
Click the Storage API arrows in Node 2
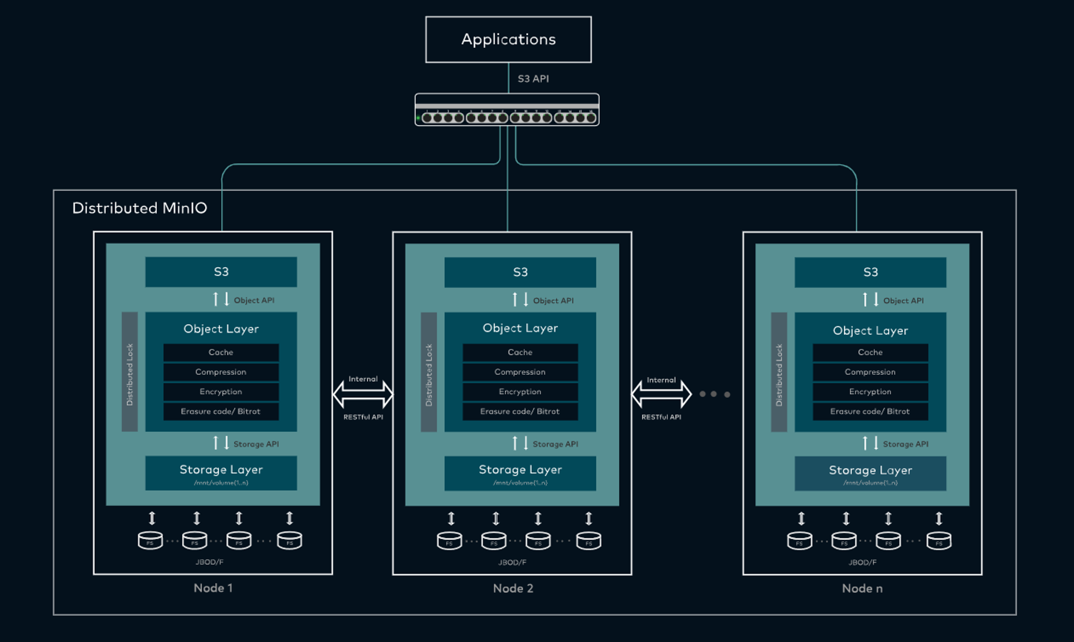(x=520, y=443)
